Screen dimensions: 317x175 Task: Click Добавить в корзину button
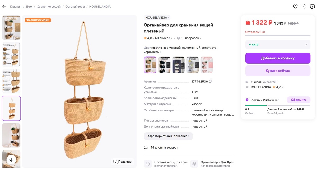pos(278,58)
